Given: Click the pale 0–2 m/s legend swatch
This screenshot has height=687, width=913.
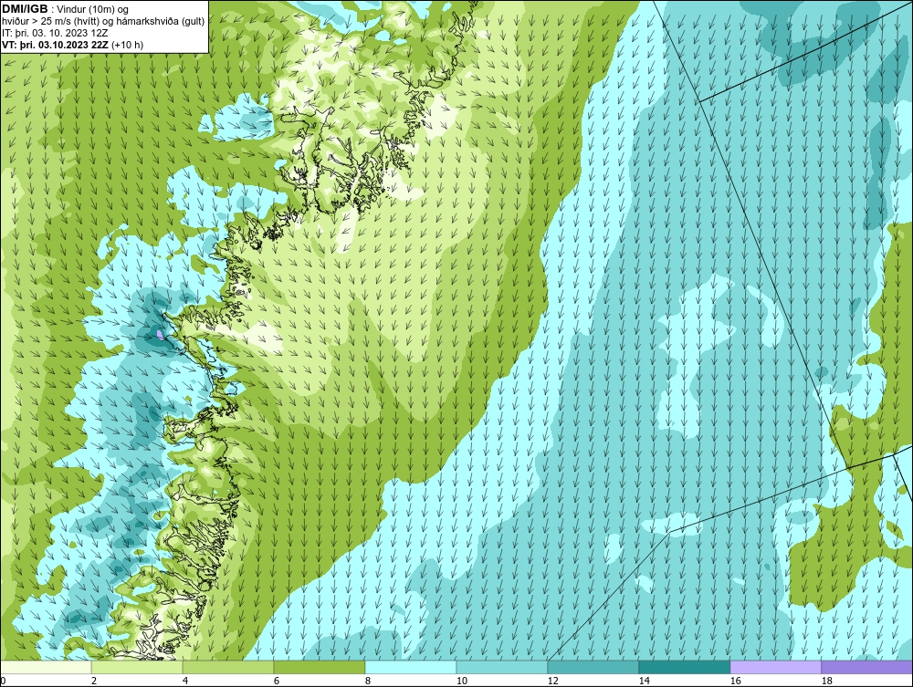Looking at the screenshot, I should pyautogui.click(x=46, y=667).
